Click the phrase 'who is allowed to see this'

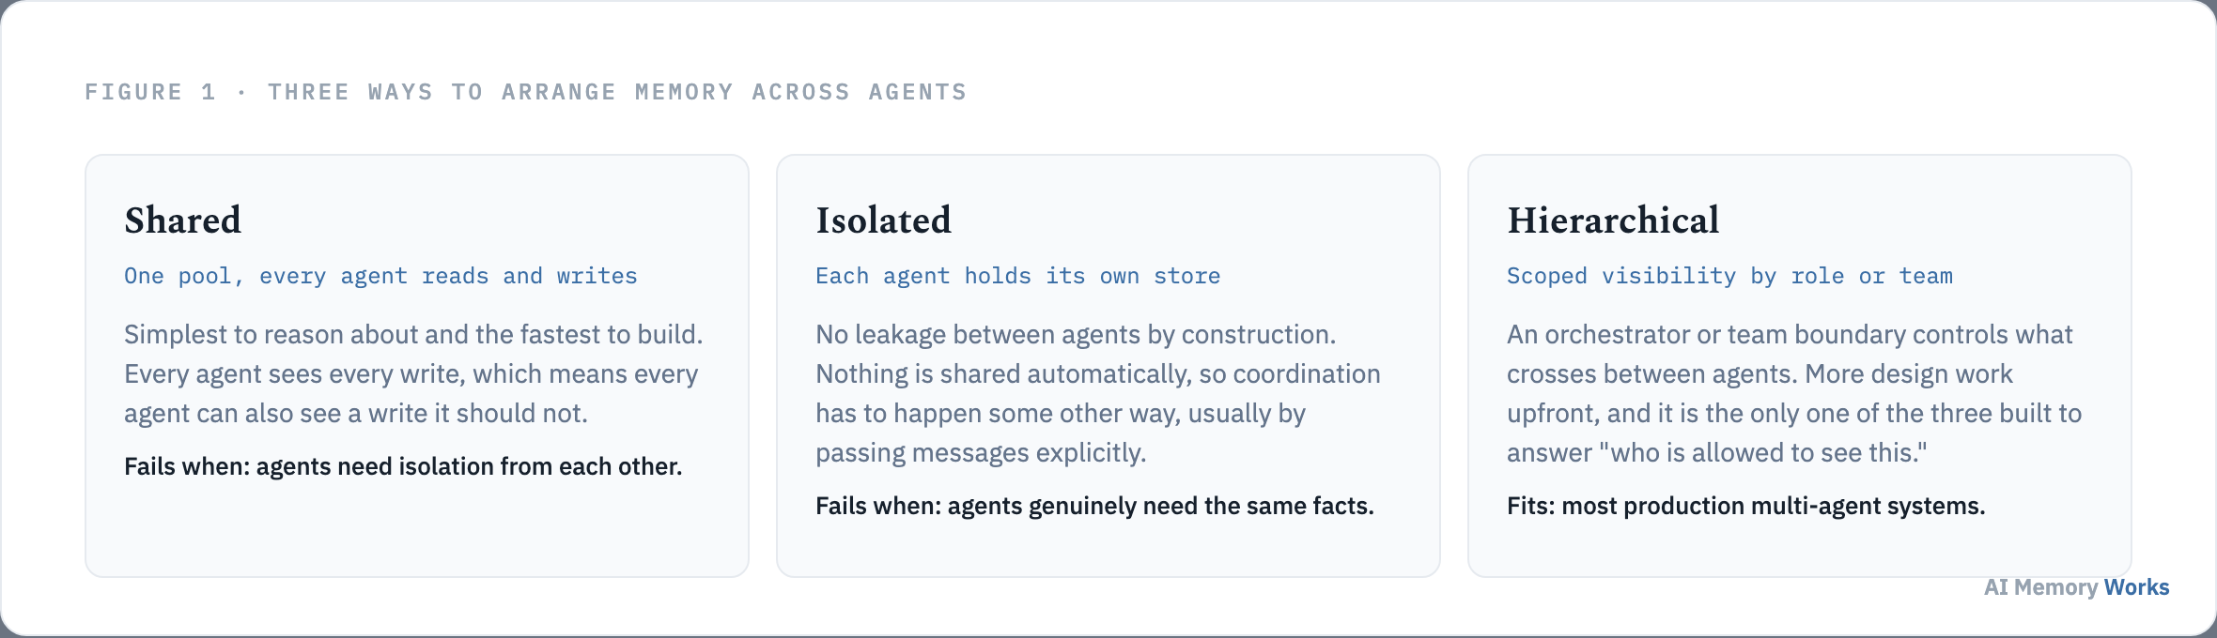1762,452
